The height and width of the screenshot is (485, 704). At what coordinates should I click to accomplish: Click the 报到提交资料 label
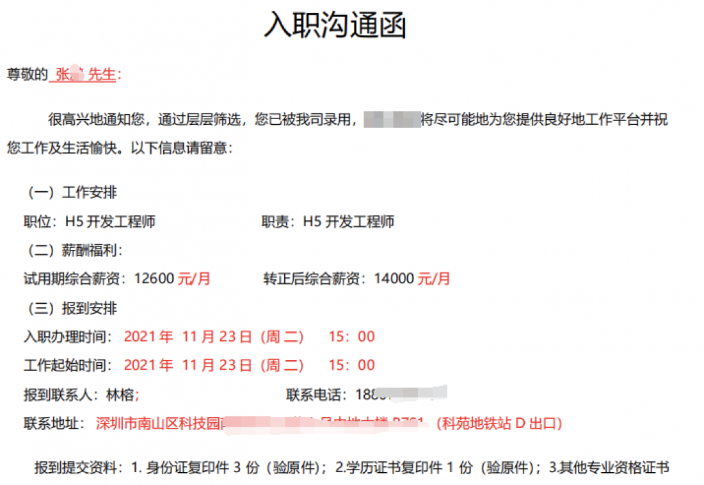[x=77, y=468]
